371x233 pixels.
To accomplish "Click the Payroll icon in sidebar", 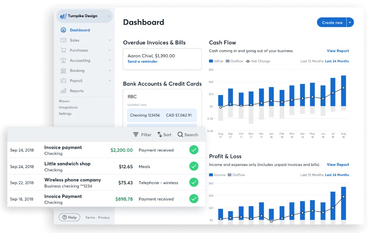I will click(63, 81).
